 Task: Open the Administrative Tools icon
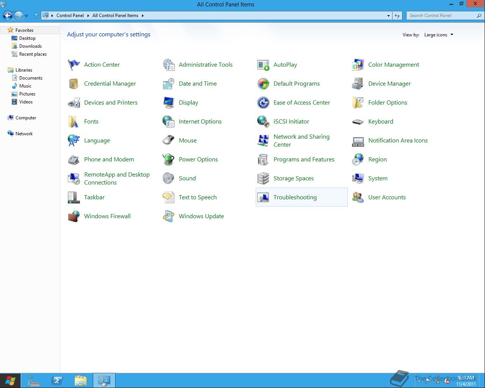coord(168,65)
